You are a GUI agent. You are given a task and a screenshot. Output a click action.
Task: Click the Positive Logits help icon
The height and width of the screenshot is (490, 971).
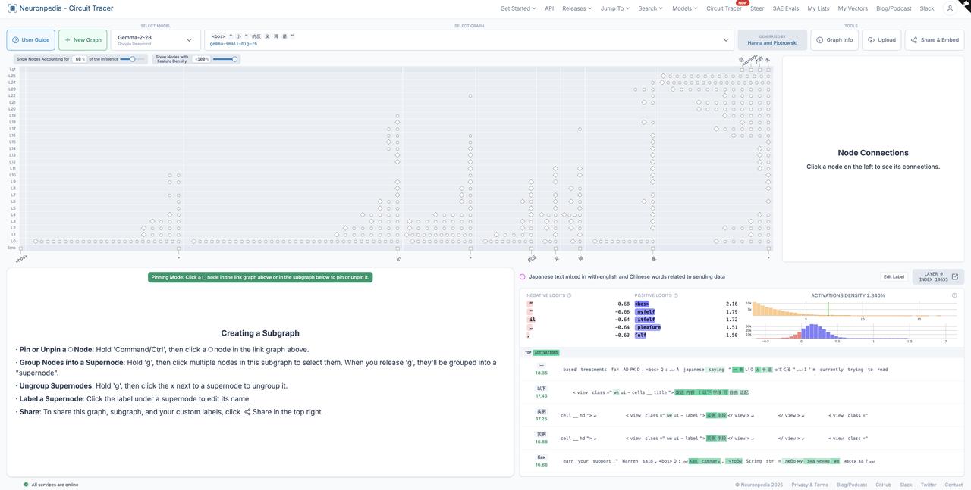click(676, 295)
